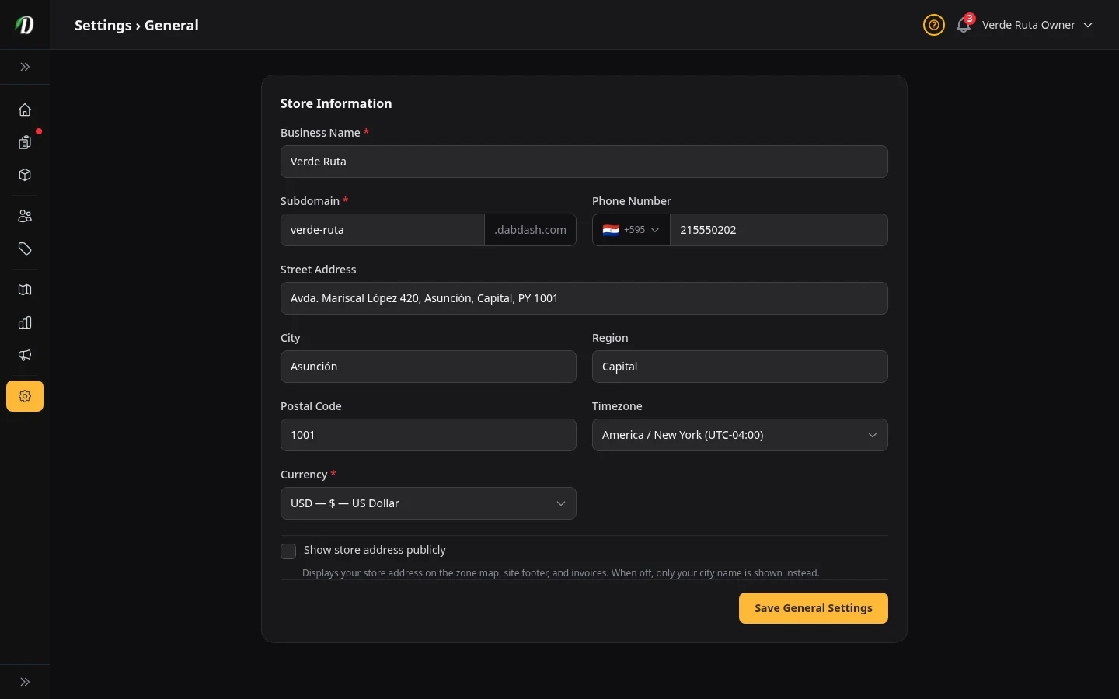Open the dashboard home icon
1119x699 pixels.
pyautogui.click(x=25, y=110)
